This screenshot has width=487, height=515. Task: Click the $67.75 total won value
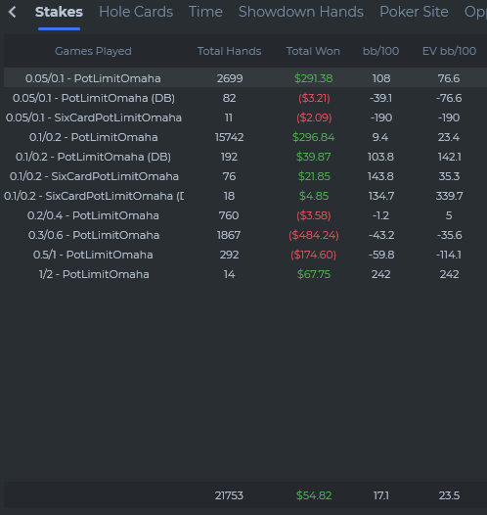click(314, 274)
